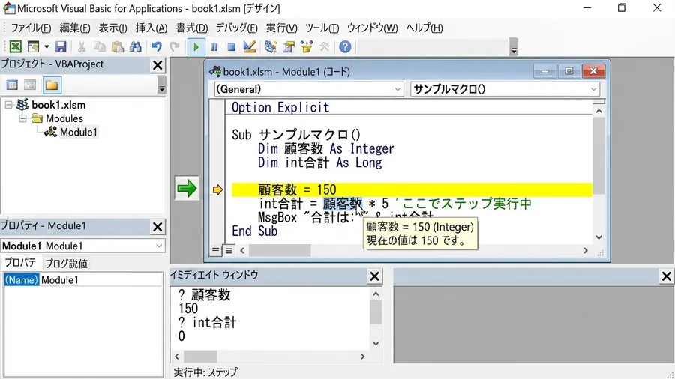Click code window down scroll arrow

[598, 237]
